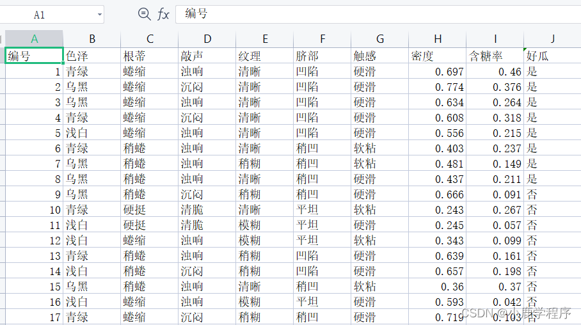
Task: Select sugar rate cell 0.161
Action: (x=495, y=256)
